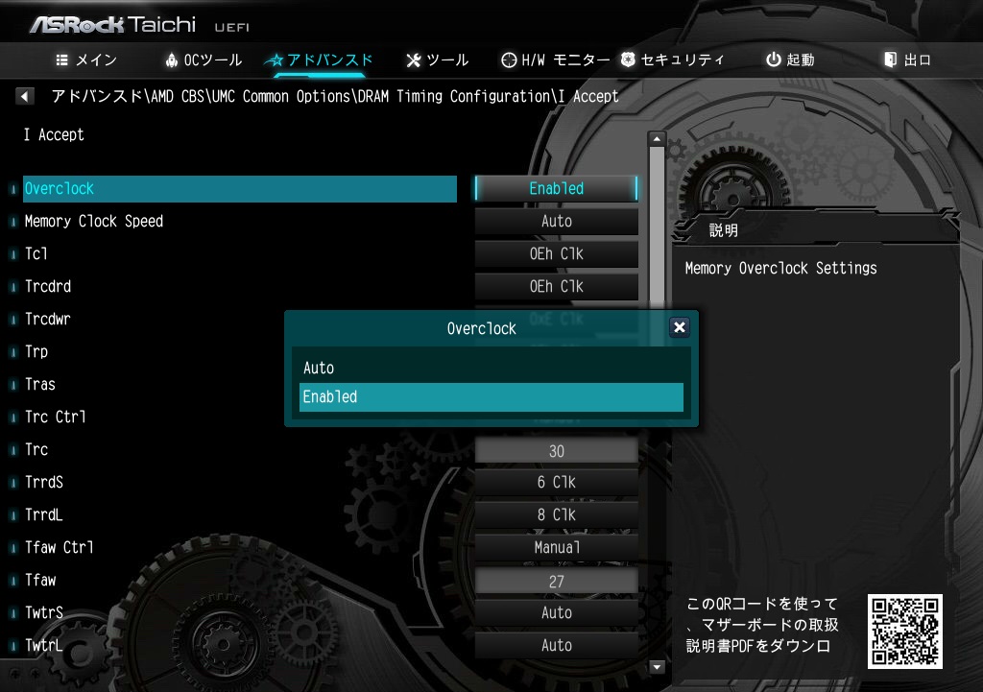Open the Tfaw Ctrl Manual dropdown
983x692 pixels.
557,548
